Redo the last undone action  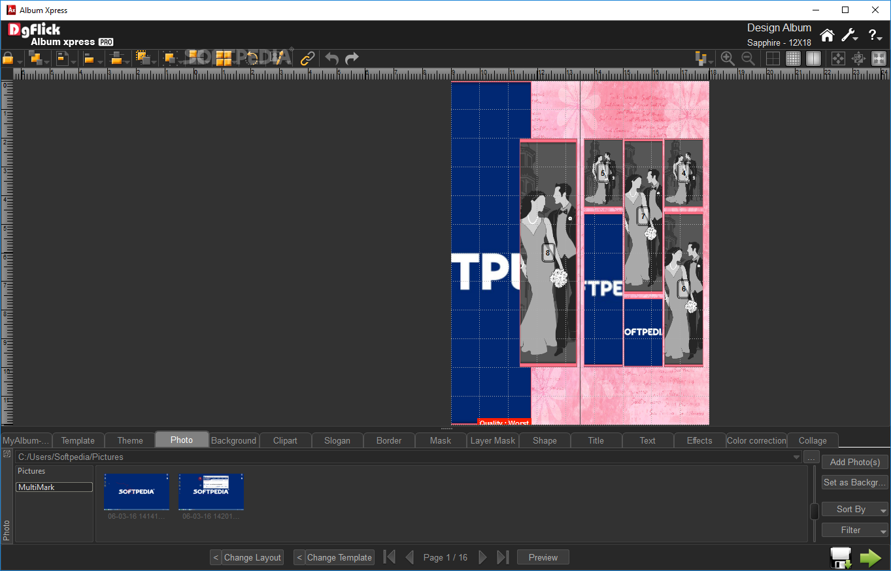pyautogui.click(x=352, y=58)
